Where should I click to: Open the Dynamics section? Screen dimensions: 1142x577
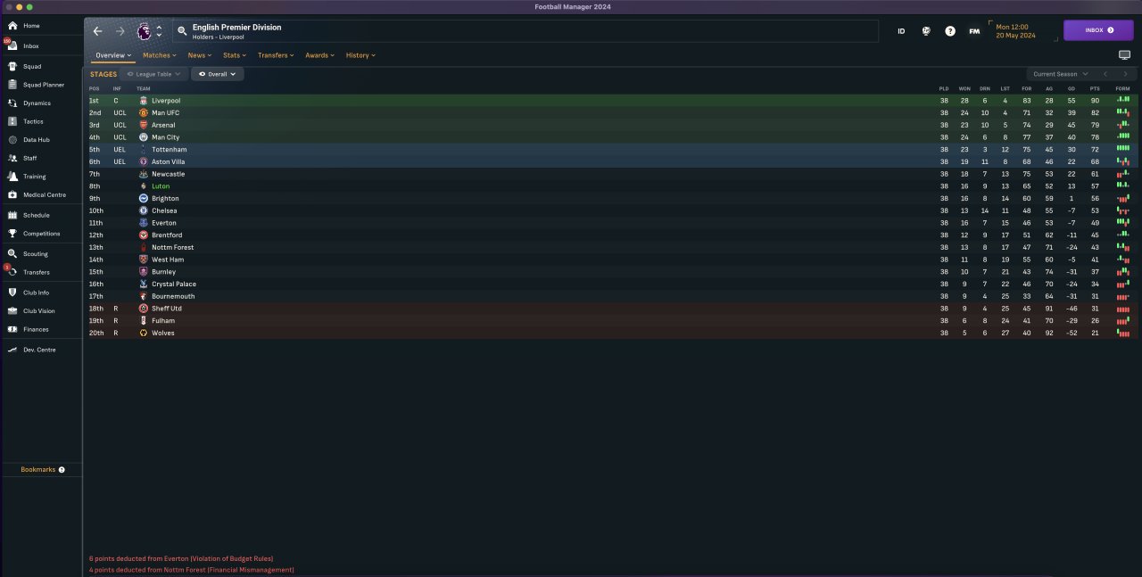point(37,103)
